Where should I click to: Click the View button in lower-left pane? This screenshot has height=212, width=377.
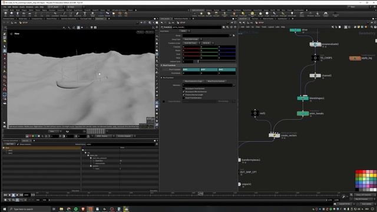[10, 144]
